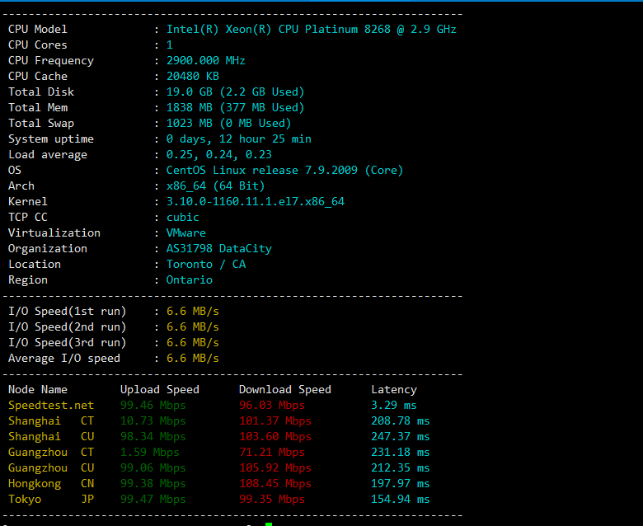The width and height of the screenshot is (643, 526).
Task: Click the Tokyo node name
Action: 25,499
